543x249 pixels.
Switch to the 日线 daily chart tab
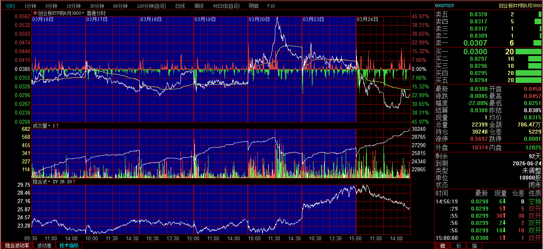tap(180, 6)
